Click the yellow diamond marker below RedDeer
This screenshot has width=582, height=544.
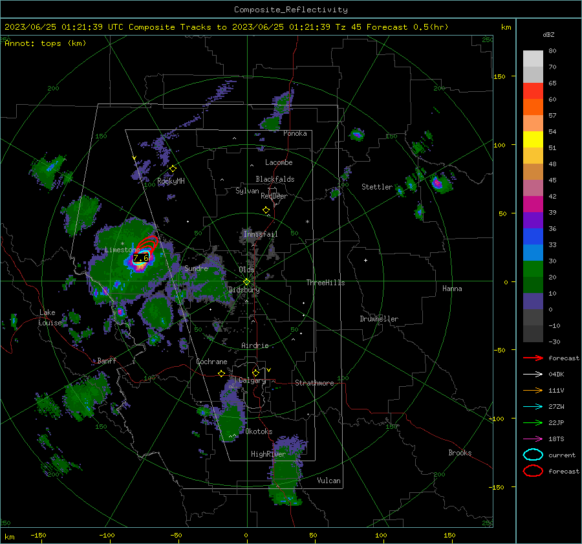266,210
